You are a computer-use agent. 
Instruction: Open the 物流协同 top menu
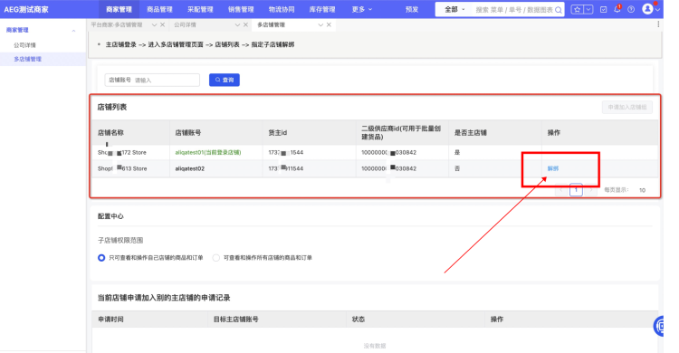pos(282,9)
